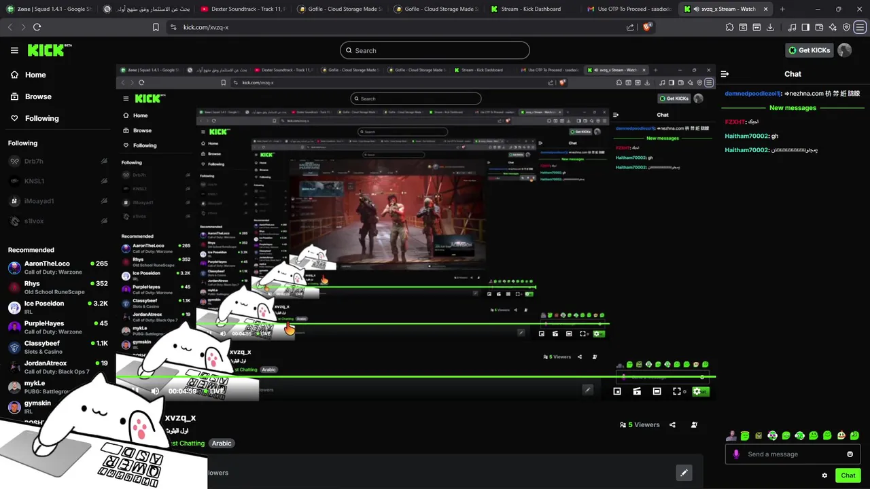Open JordanAtreox recommended channel
The image size is (870, 489).
(x=58, y=367)
